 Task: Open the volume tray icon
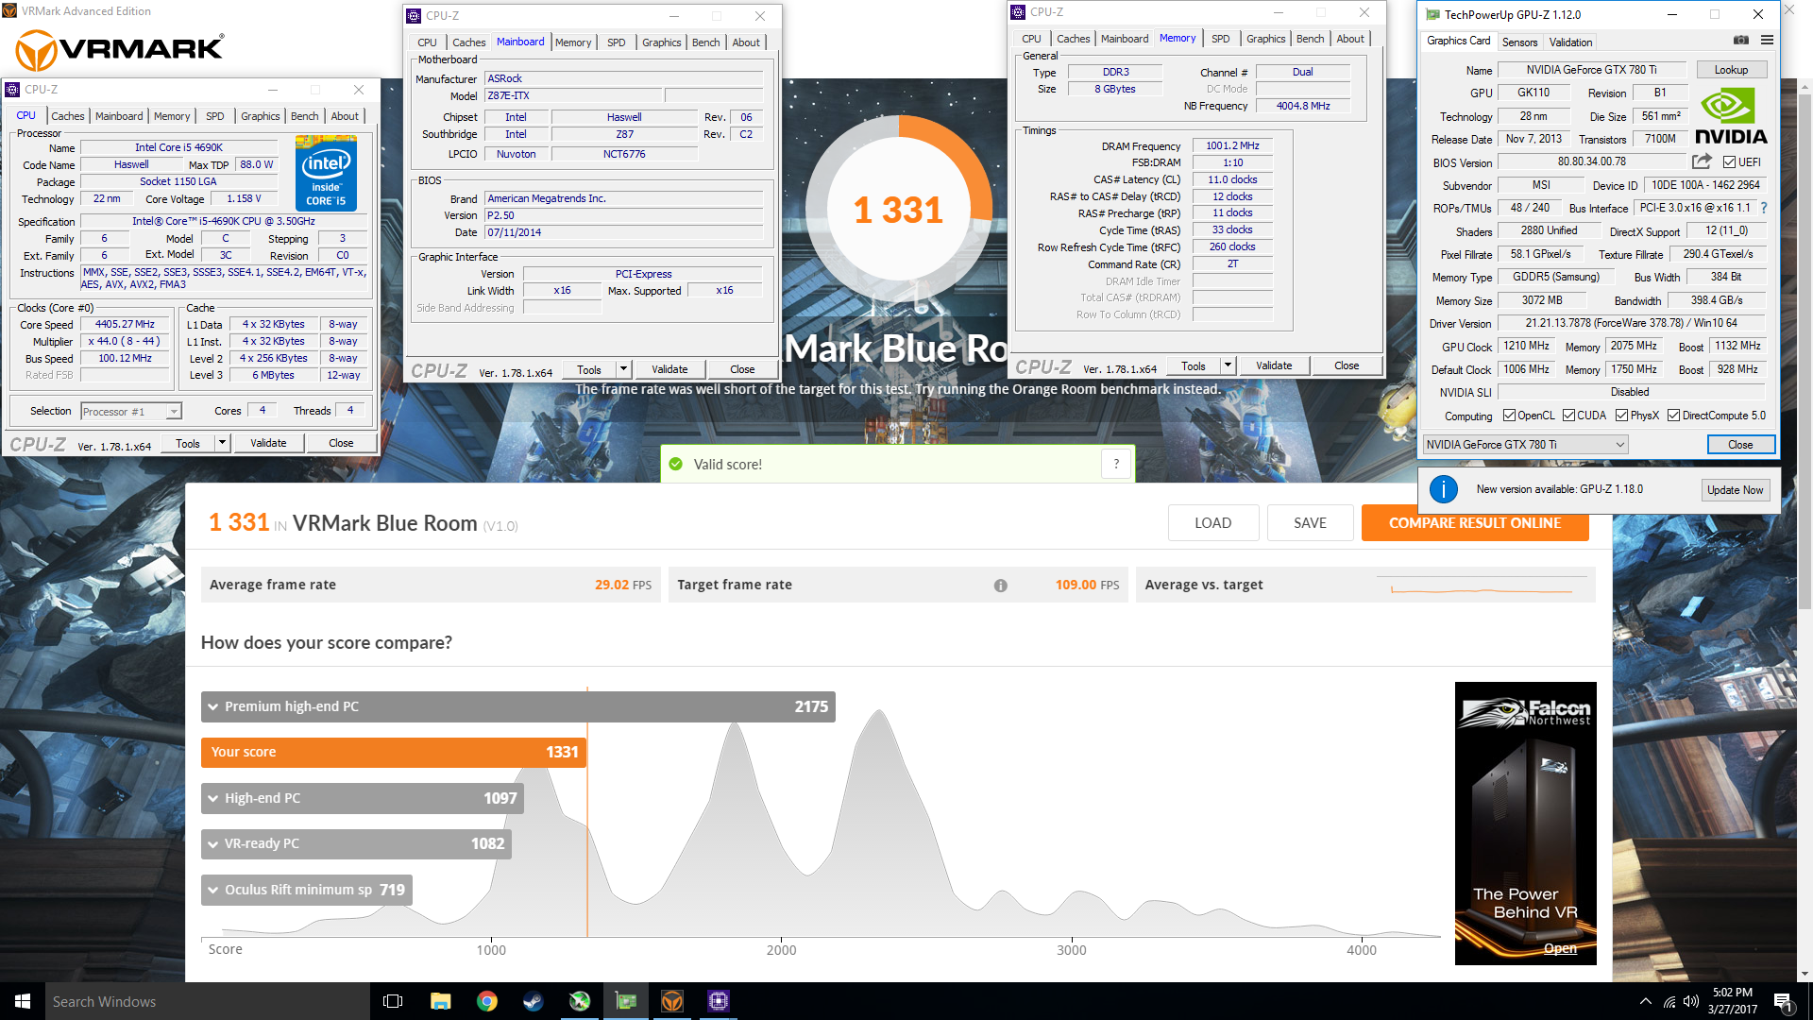(x=1691, y=1001)
